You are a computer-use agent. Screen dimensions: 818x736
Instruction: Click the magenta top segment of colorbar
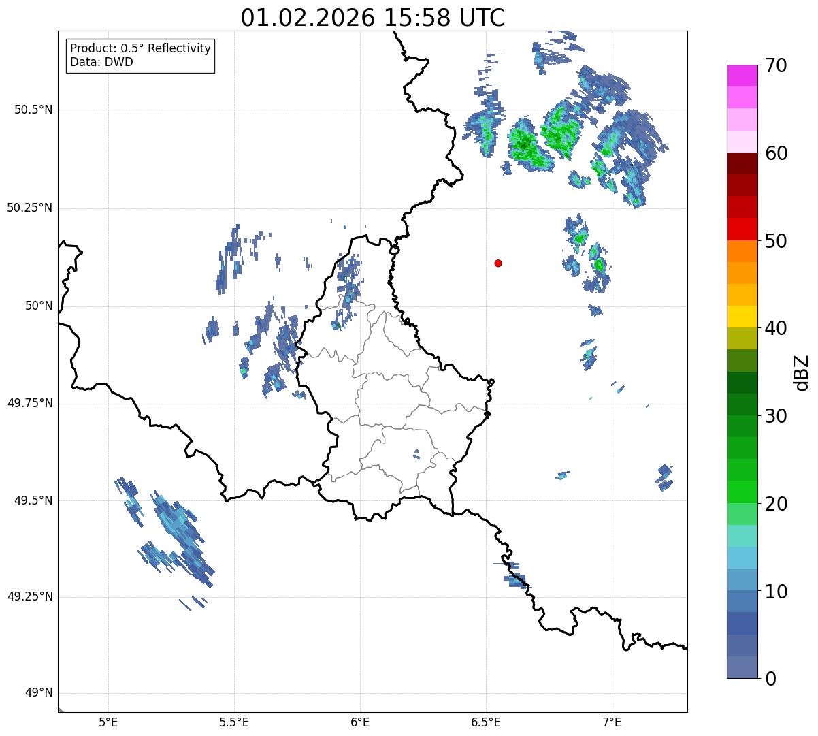coord(742,76)
